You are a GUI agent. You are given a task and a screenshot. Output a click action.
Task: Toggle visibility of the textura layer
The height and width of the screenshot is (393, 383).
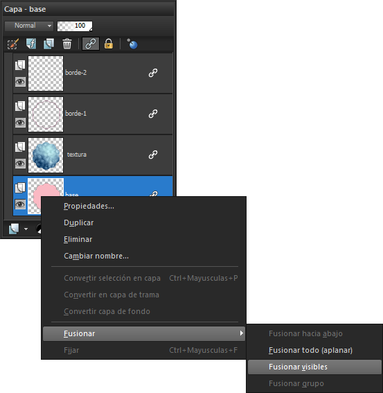click(x=20, y=164)
